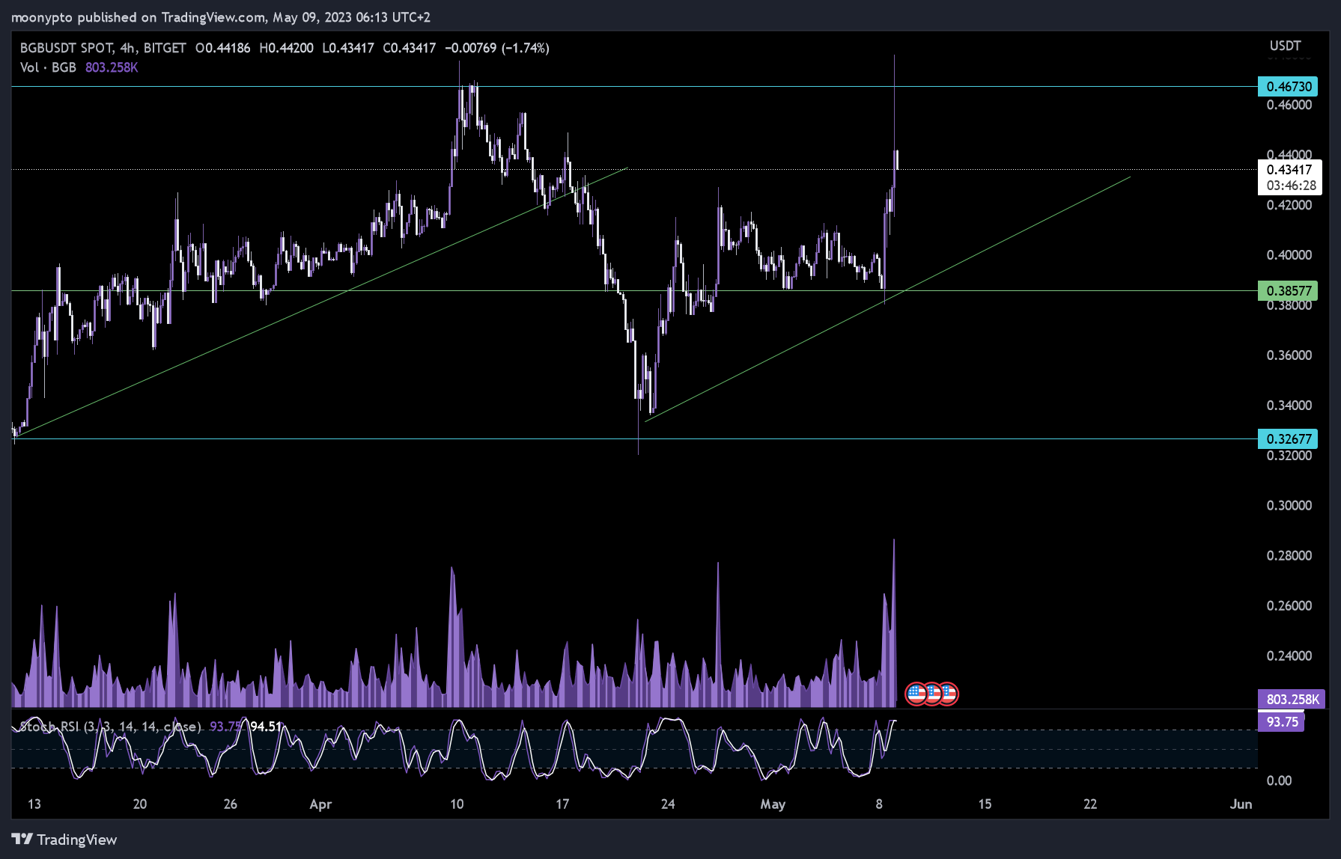Click the 0.46000 price axis tick
This screenshot has height=859, width=1341.
tap(1289, 106)
